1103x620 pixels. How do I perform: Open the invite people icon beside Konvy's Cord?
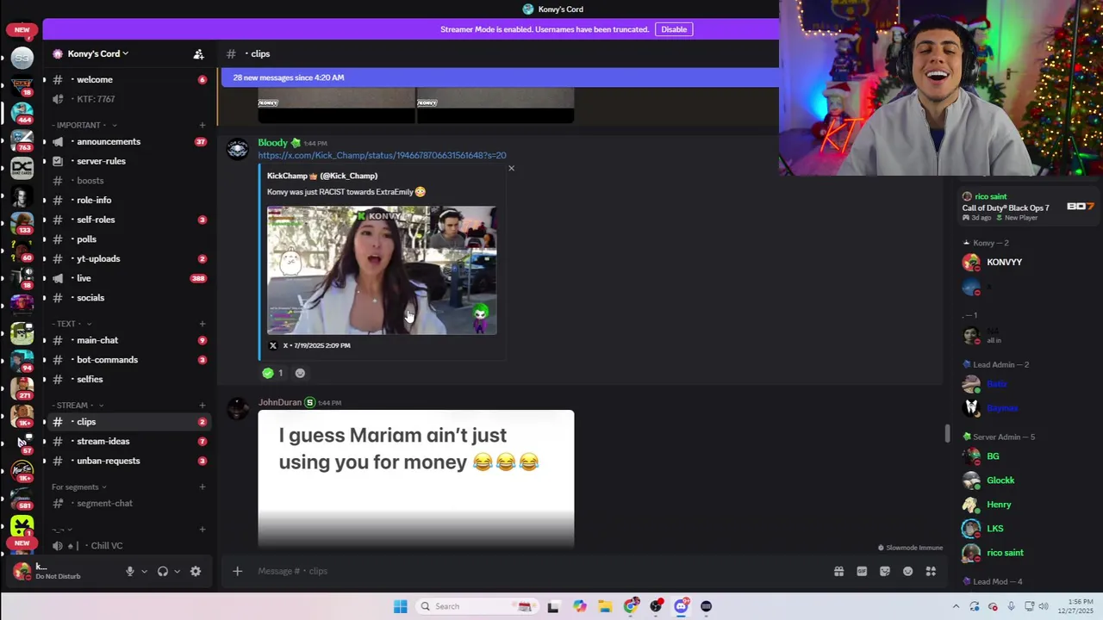click(198, 53)
